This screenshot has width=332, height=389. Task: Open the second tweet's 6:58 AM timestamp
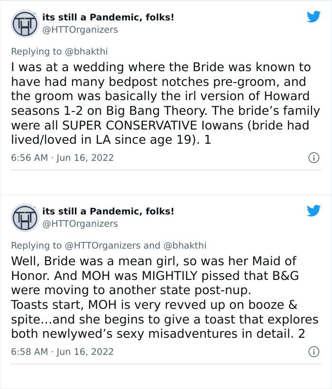tap(28, 352)
